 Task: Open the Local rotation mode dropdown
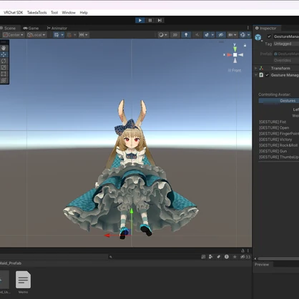tap(36, 35)
